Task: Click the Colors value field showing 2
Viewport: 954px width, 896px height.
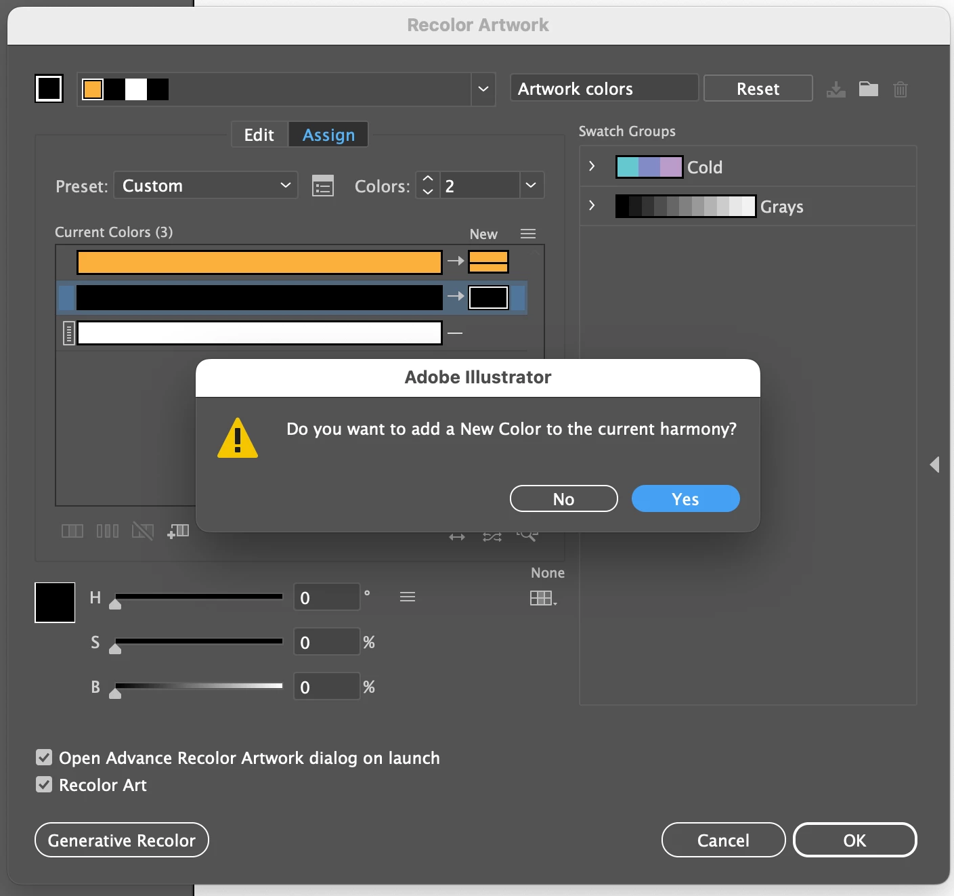Action: (x=479, y=185)
